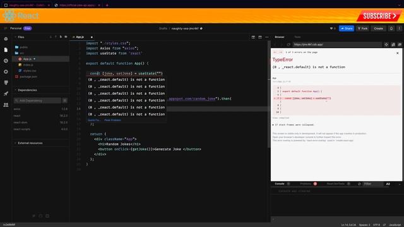Collapse the Files section
404x227 pixels.
tap(15, 37)
